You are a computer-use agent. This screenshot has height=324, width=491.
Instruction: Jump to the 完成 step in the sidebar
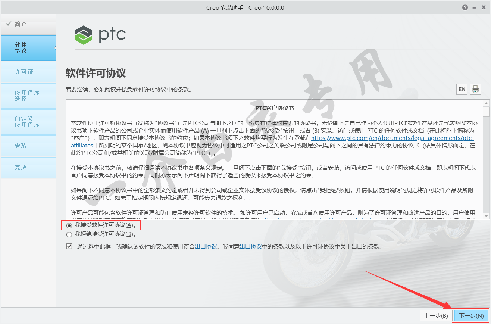click(28, 167)
